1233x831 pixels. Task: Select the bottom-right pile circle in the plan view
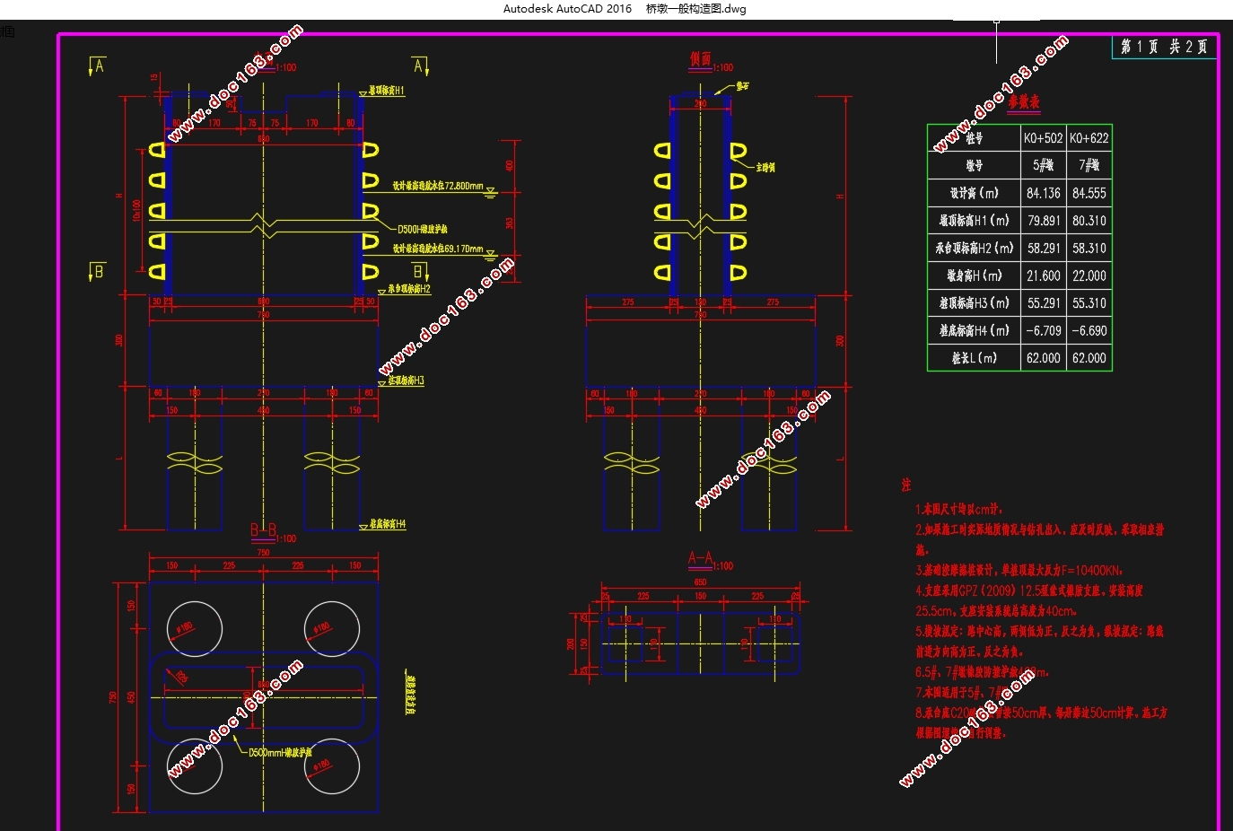[x=332, y=767]
